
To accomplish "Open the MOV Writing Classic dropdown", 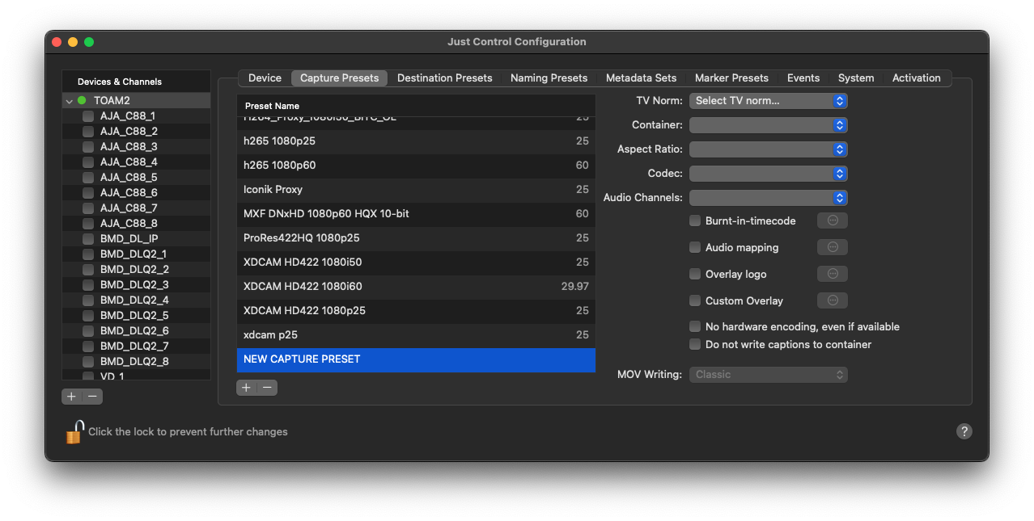I will (768, 375).
